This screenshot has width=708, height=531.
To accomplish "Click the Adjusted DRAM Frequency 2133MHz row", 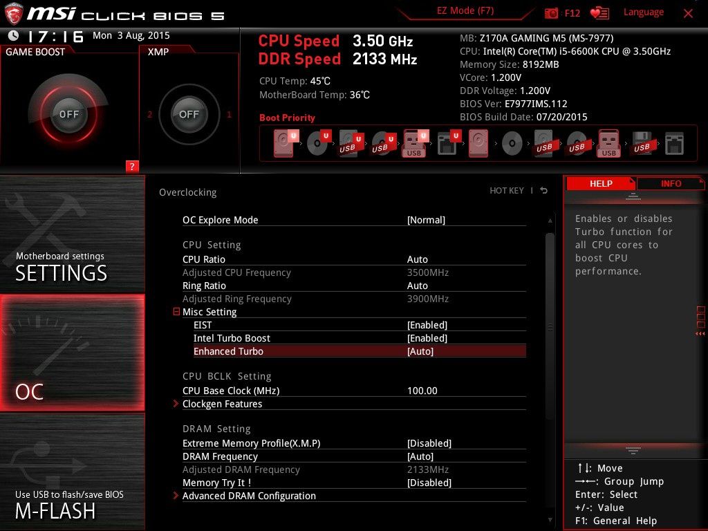I will 354,469.
